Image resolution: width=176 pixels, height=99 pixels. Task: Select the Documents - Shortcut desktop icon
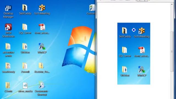pyautogui.click(x=42, y=89)
